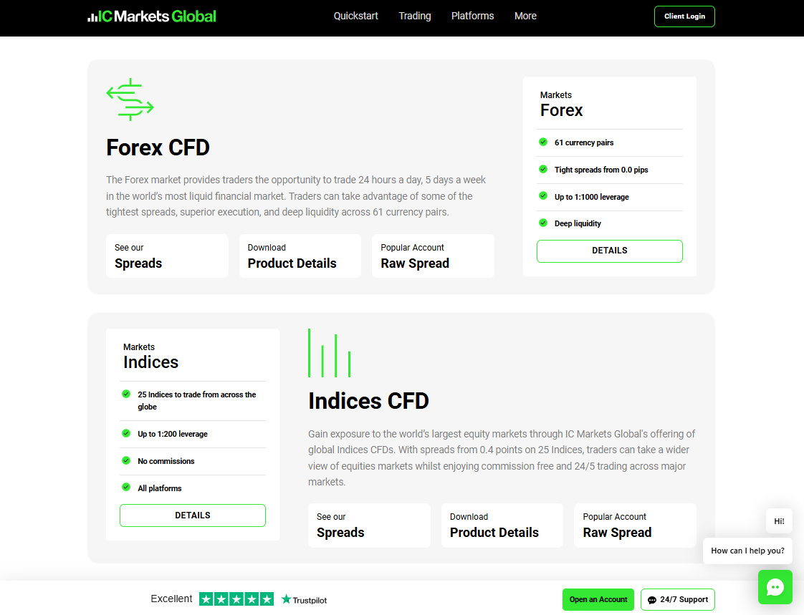Click the 24/7 Support button
The width and height of the screenshot is (804, 615).
pos(677,599)
